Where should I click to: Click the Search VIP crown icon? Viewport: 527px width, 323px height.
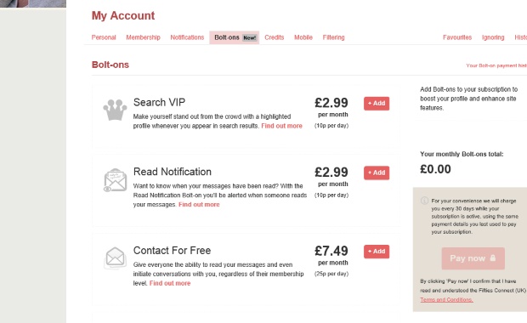pos(115,110)
